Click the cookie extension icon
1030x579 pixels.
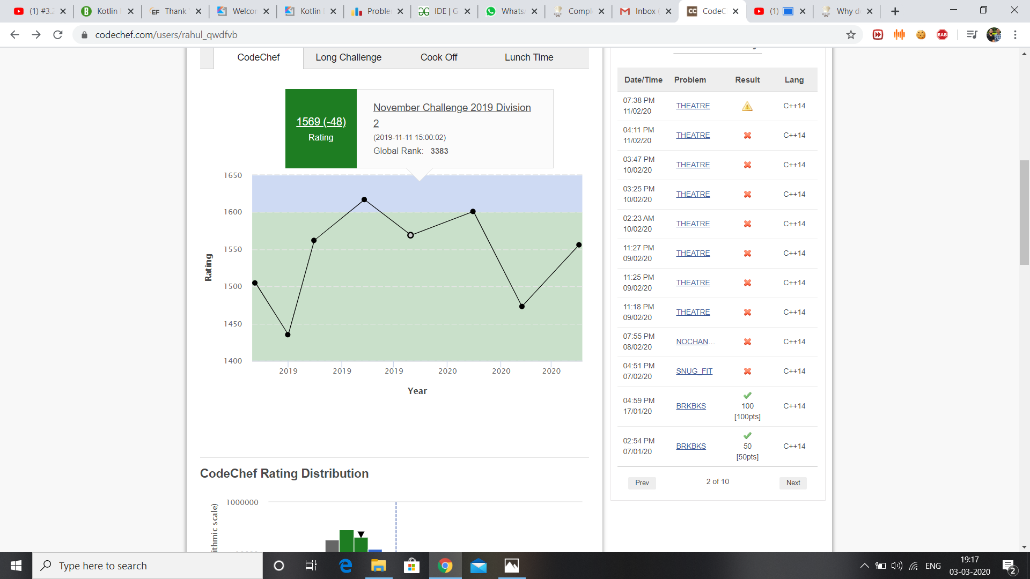[x=921, y=35]
